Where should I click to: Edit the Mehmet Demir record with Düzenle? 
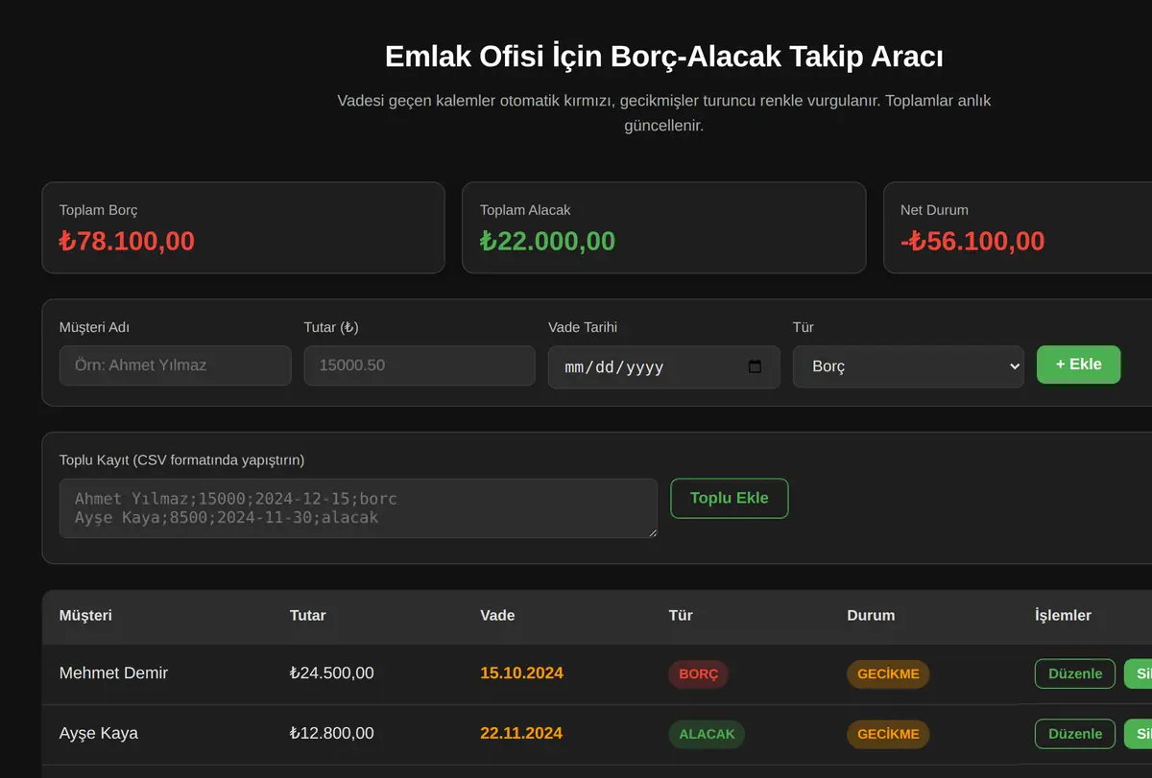[x=1075, y=673]
